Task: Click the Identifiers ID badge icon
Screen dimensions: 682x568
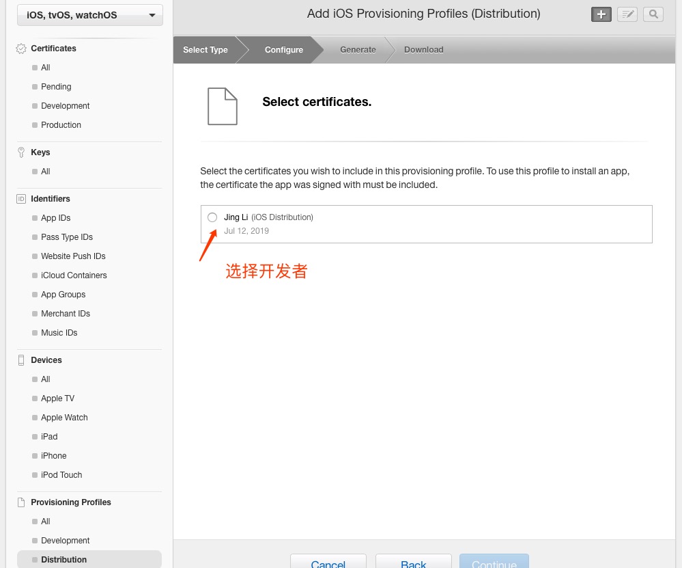Action: 21,199
